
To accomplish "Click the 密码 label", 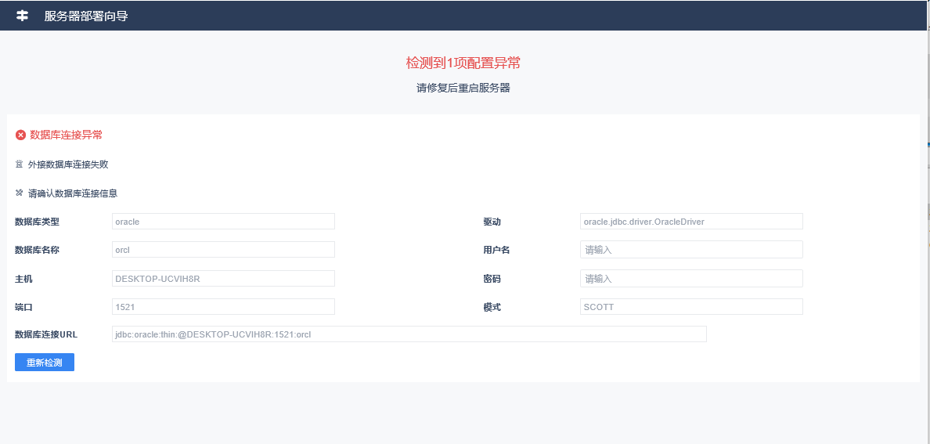I will tap(492, 279).
